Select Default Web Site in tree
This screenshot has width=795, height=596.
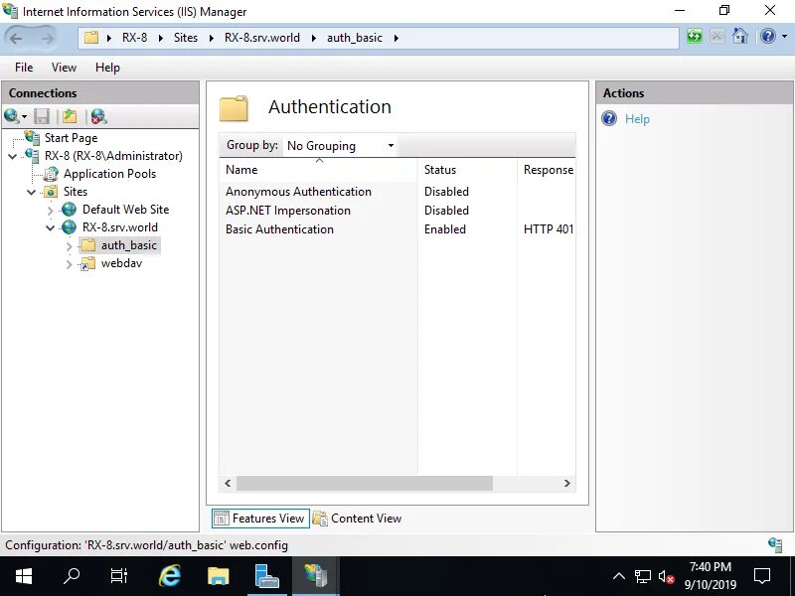(x=126, y=210)
